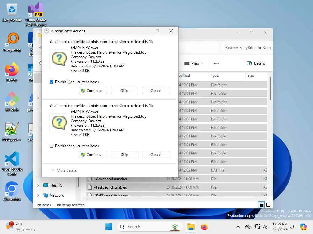Check second 'Do this for all current items'
This screenshot has width=313, height=234.
tap(51, 146)
